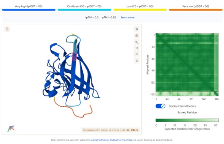This screenshot has width=224, height=144.
Task: Toggle the Display Chain Borders switch
Action: [x=160, y=106]
